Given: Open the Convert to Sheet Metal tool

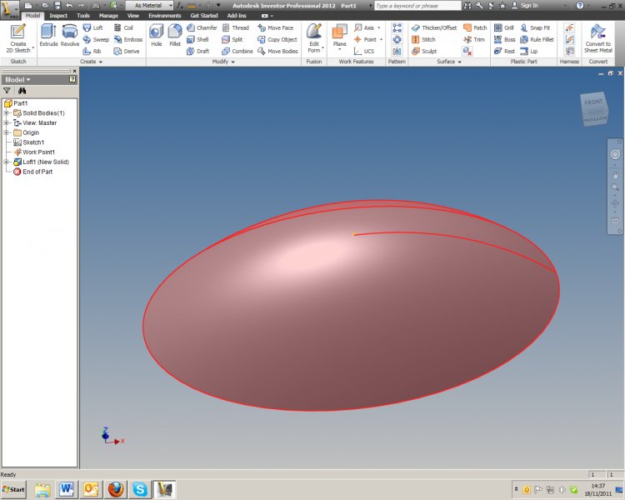Looking at the screenshot, I should pos(597,38).
